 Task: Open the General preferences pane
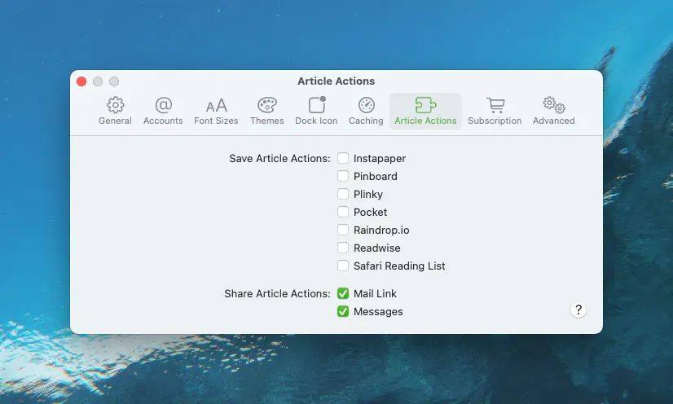(115, 111)
